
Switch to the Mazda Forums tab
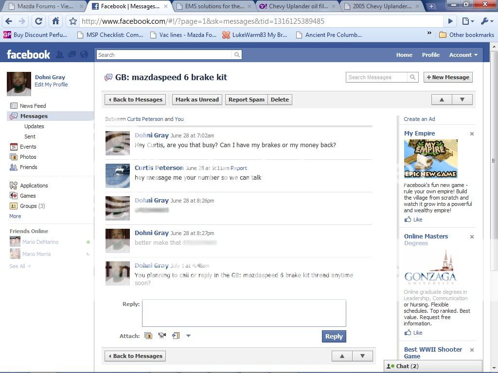(45, 6)
